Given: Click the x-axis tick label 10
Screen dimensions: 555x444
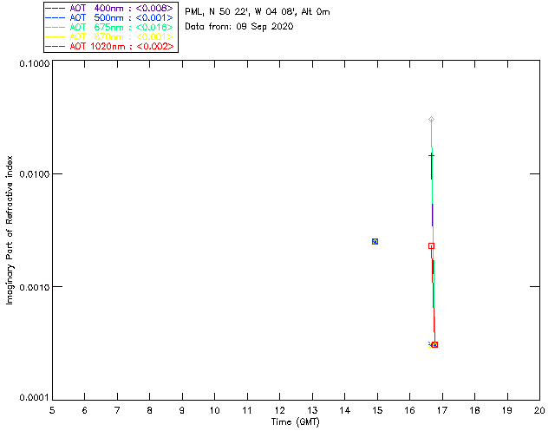Looking at the screenshot, I should 214,410.
